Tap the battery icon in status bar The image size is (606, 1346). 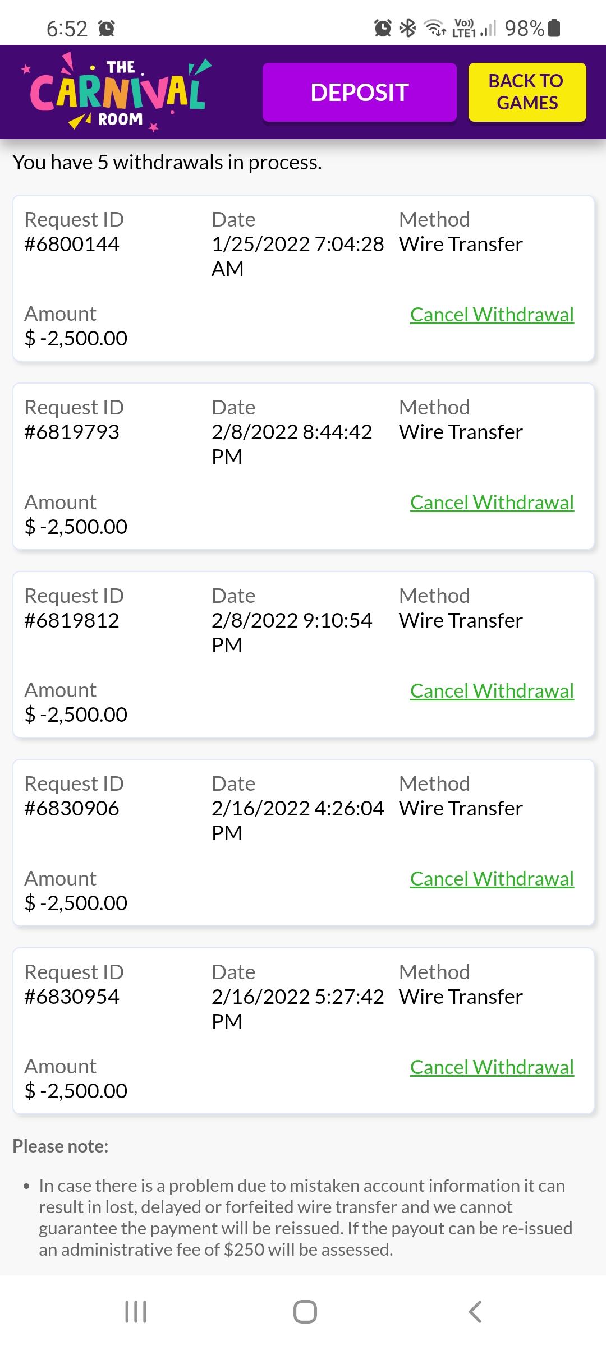pyautogui.click(x=554, y=27)
